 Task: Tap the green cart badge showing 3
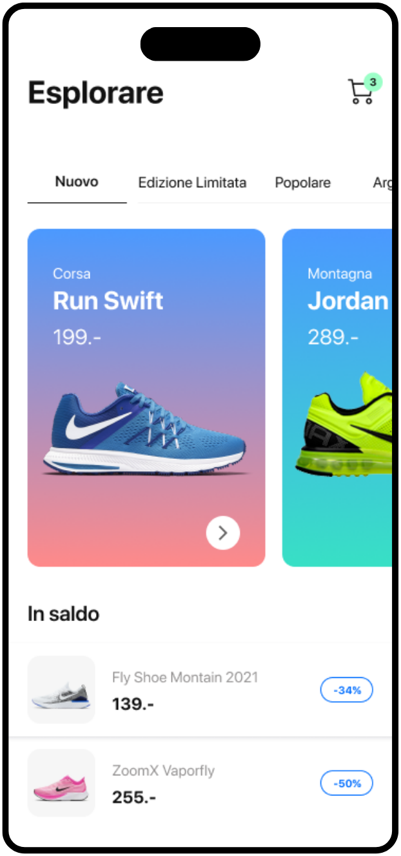tap(373, 82)
